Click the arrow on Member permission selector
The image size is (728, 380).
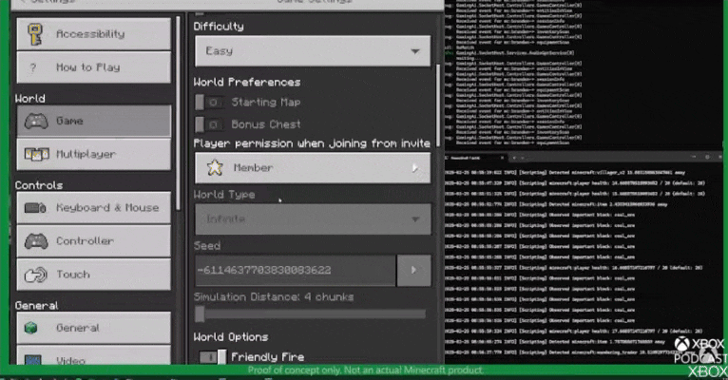pyautogui.click(x=414, y=168)
